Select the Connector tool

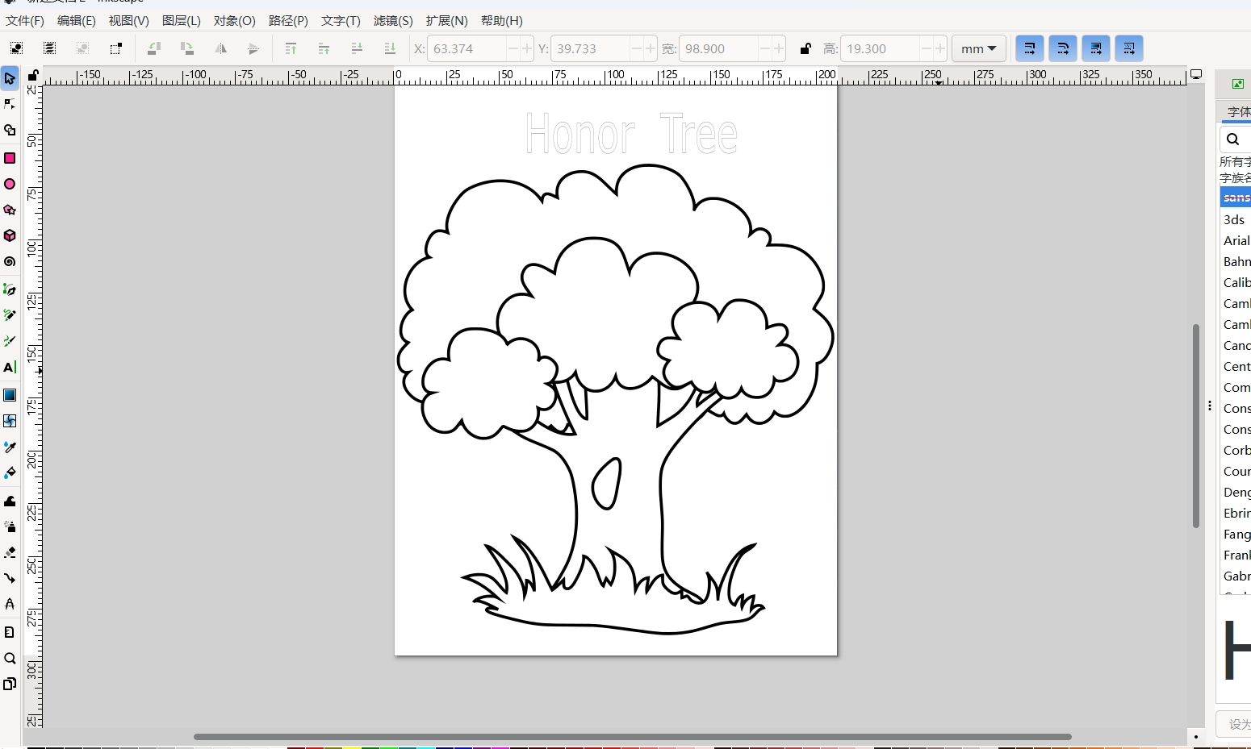pos(10,578)
